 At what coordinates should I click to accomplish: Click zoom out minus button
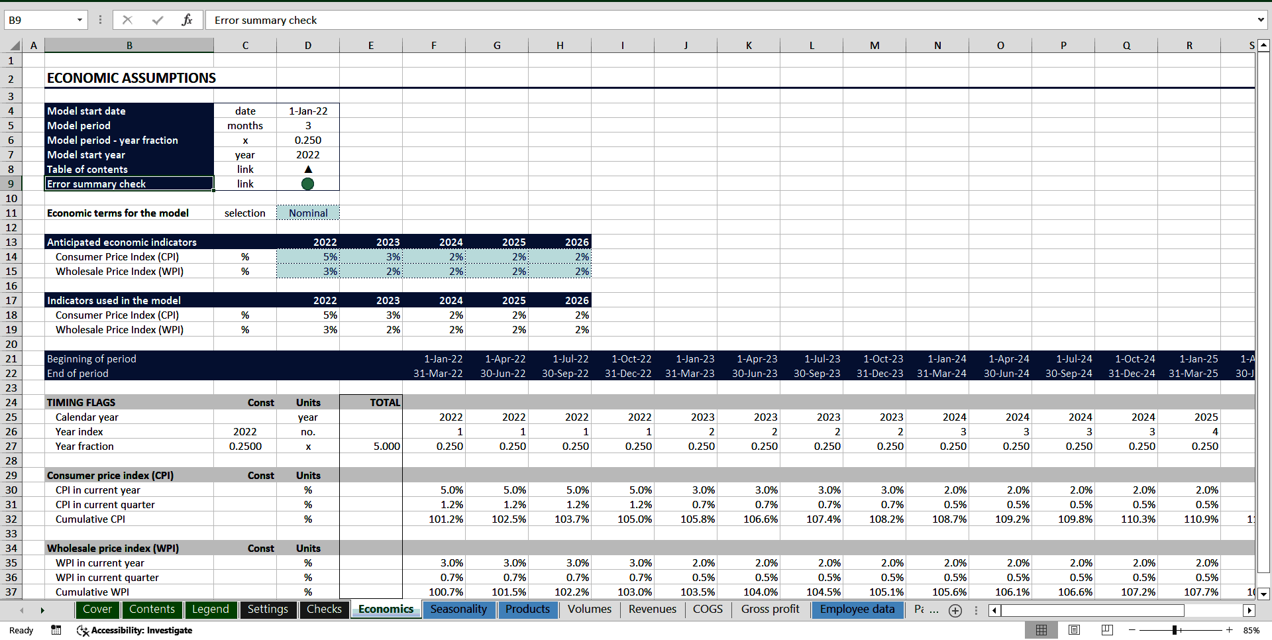1132,630
